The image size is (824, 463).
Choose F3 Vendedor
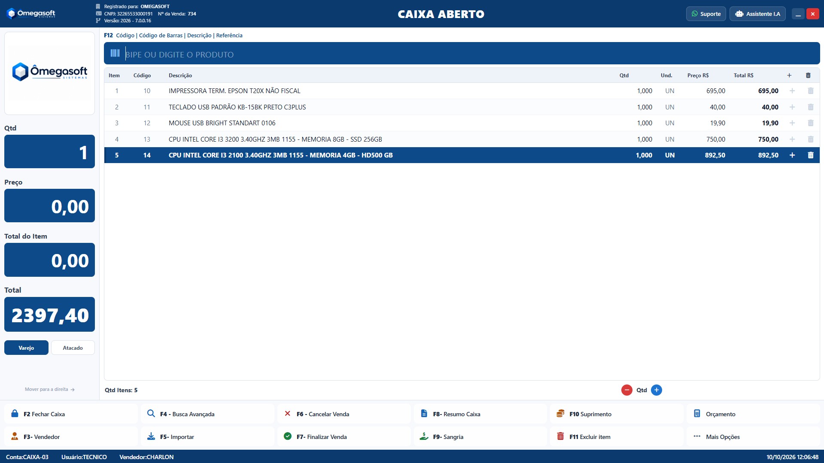71,437
